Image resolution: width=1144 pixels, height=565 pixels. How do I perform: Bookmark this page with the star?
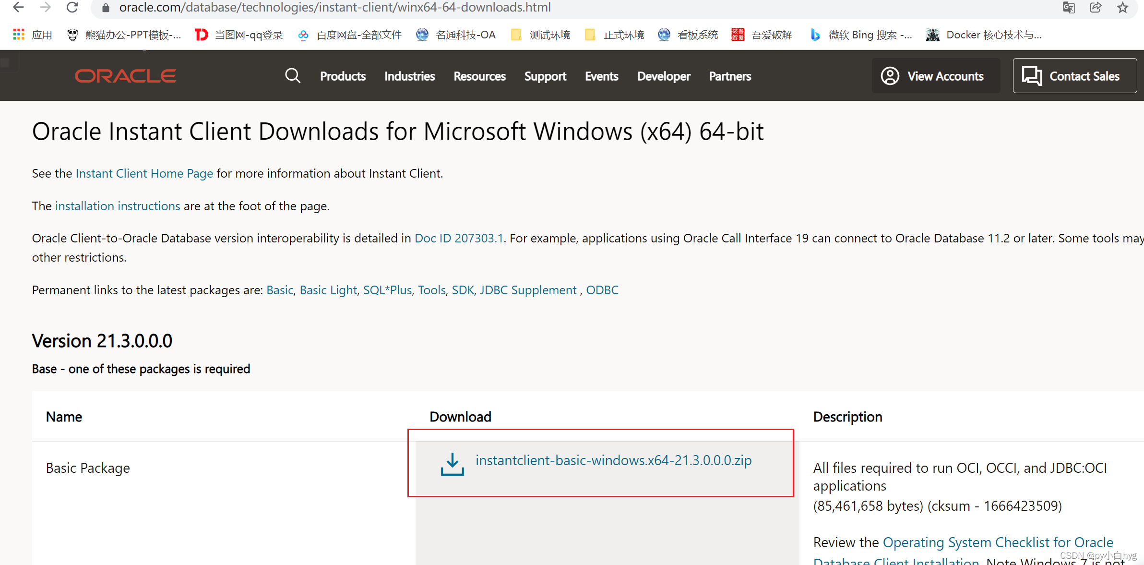pyautogui.click(x=1122, y=8)
